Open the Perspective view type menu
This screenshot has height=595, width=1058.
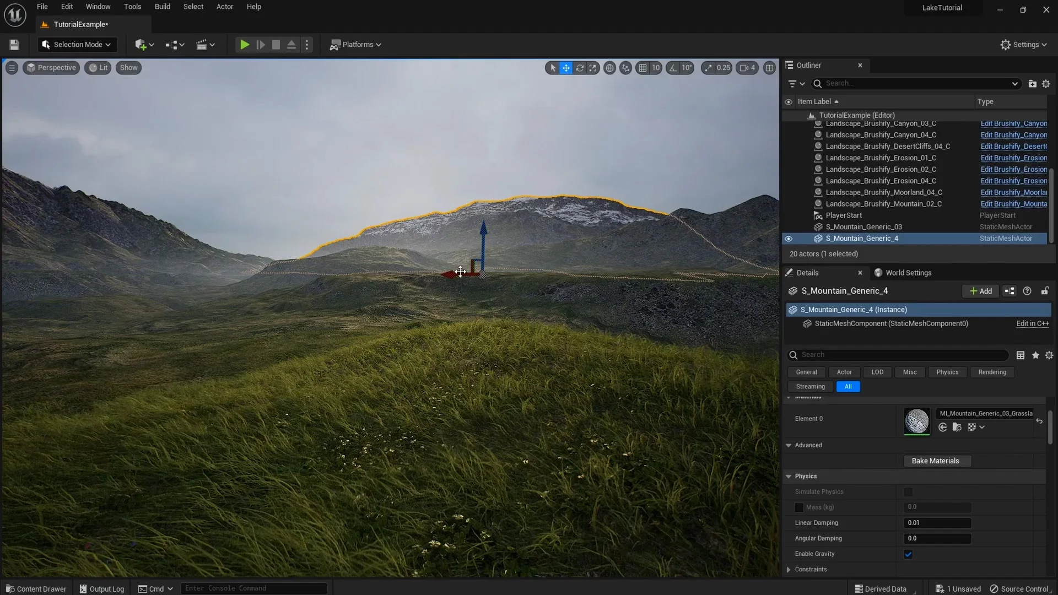51,68
